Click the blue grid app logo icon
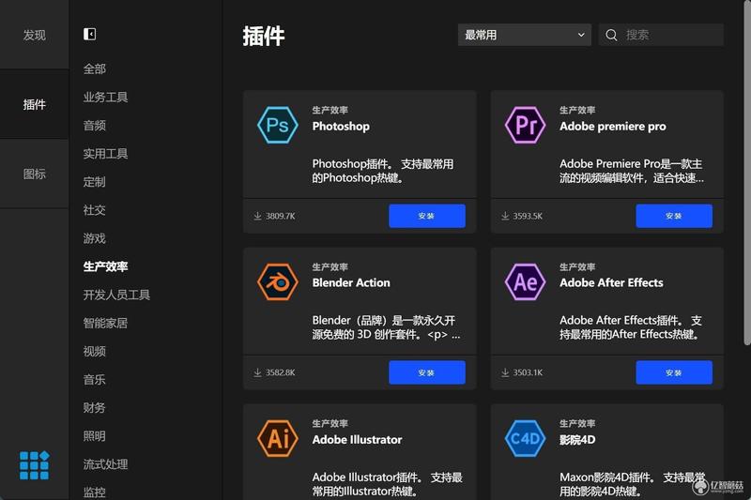 (x=34, y=465)
